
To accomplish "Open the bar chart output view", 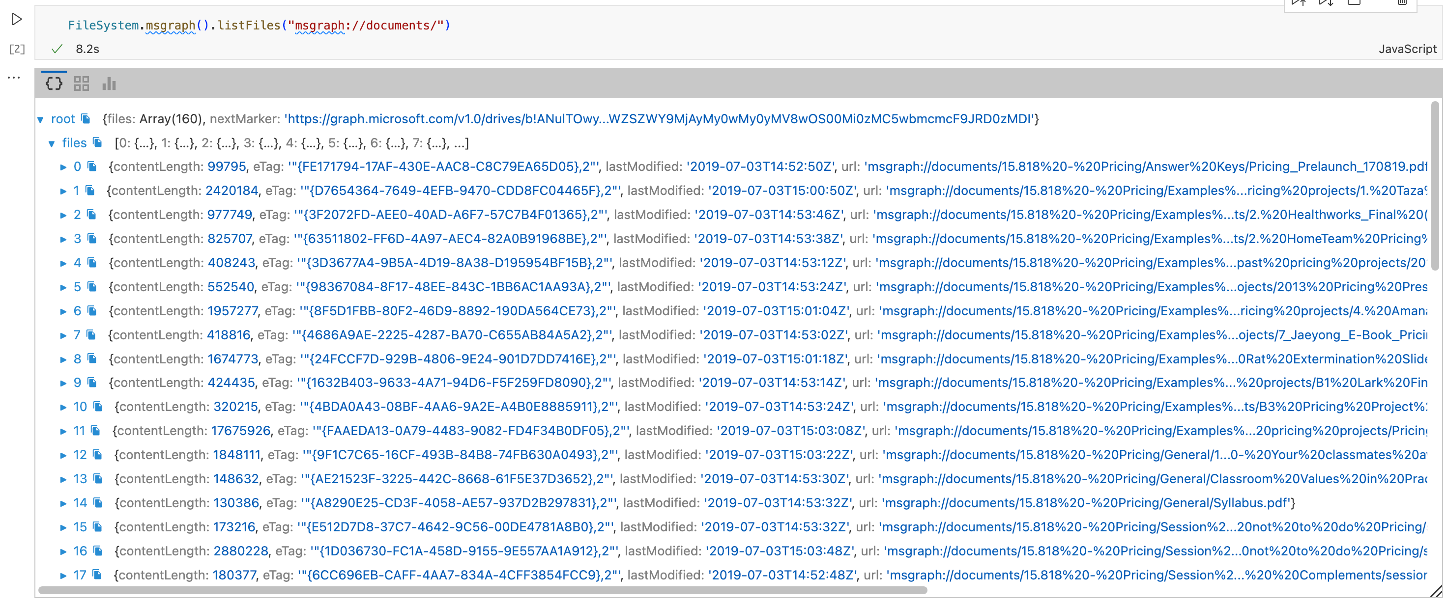I will click(109, 83).
